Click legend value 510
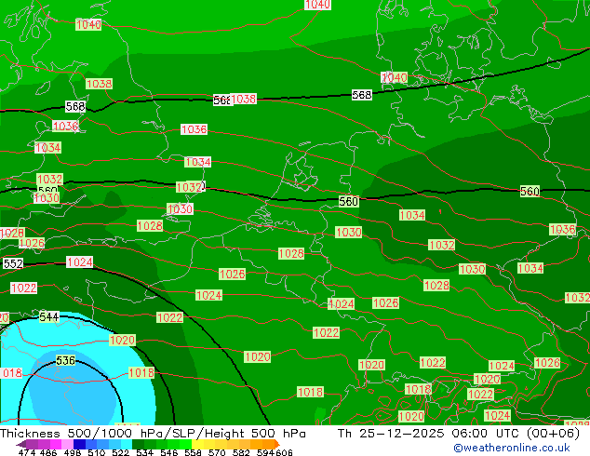The width and height of the screenshot is (590, 456). click(x=97, y=452)
